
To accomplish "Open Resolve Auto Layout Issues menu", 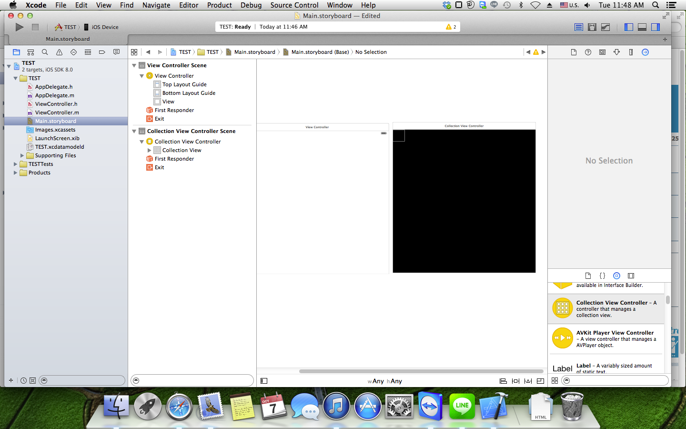I will tap(528, 381).
